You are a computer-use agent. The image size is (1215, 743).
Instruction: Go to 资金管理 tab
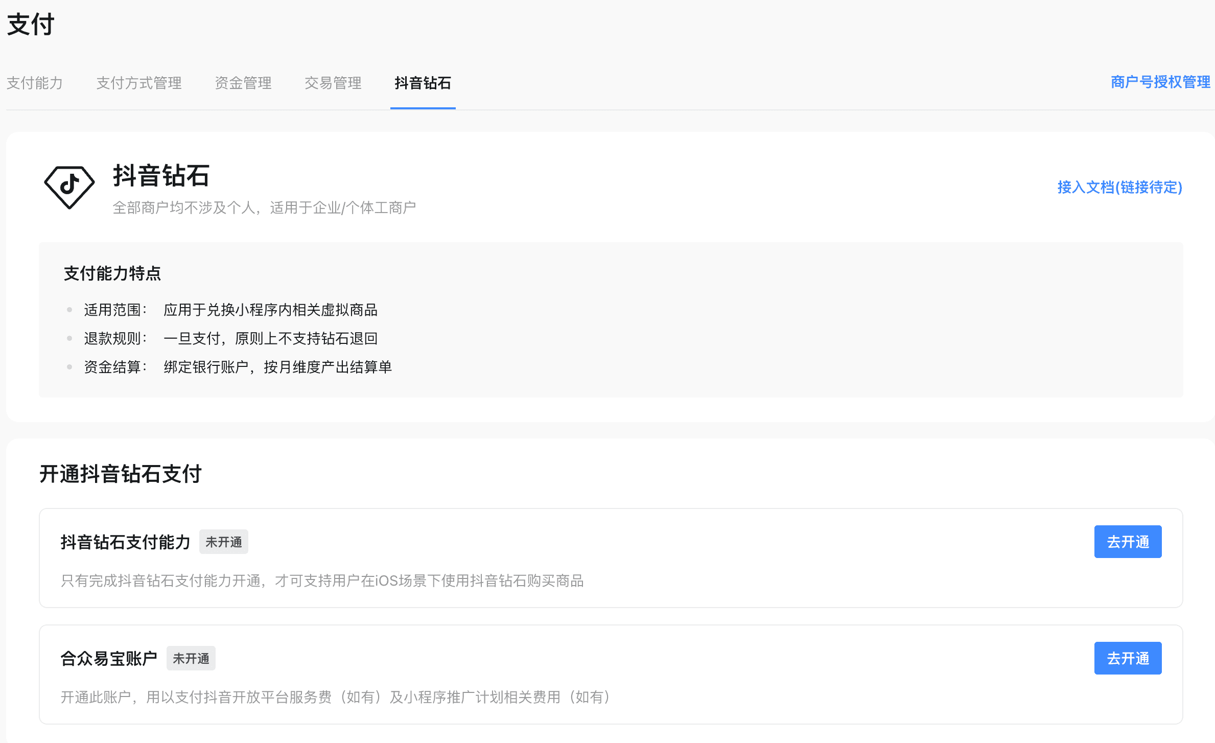point(243,83)
